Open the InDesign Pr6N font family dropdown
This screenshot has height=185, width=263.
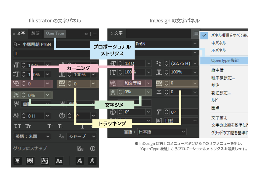195,44
